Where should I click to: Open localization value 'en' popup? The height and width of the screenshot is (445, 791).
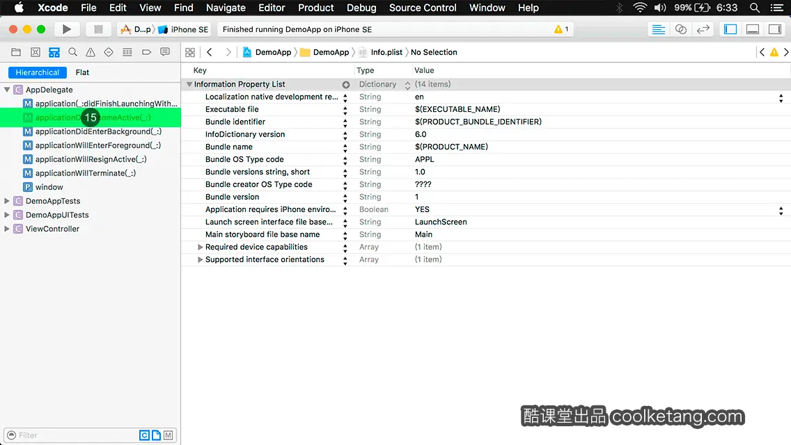point(781,98)
